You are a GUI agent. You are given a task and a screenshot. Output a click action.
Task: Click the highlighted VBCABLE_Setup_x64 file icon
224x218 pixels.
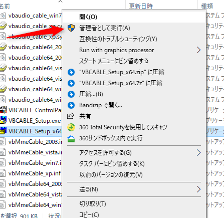(x=3, y=131)
